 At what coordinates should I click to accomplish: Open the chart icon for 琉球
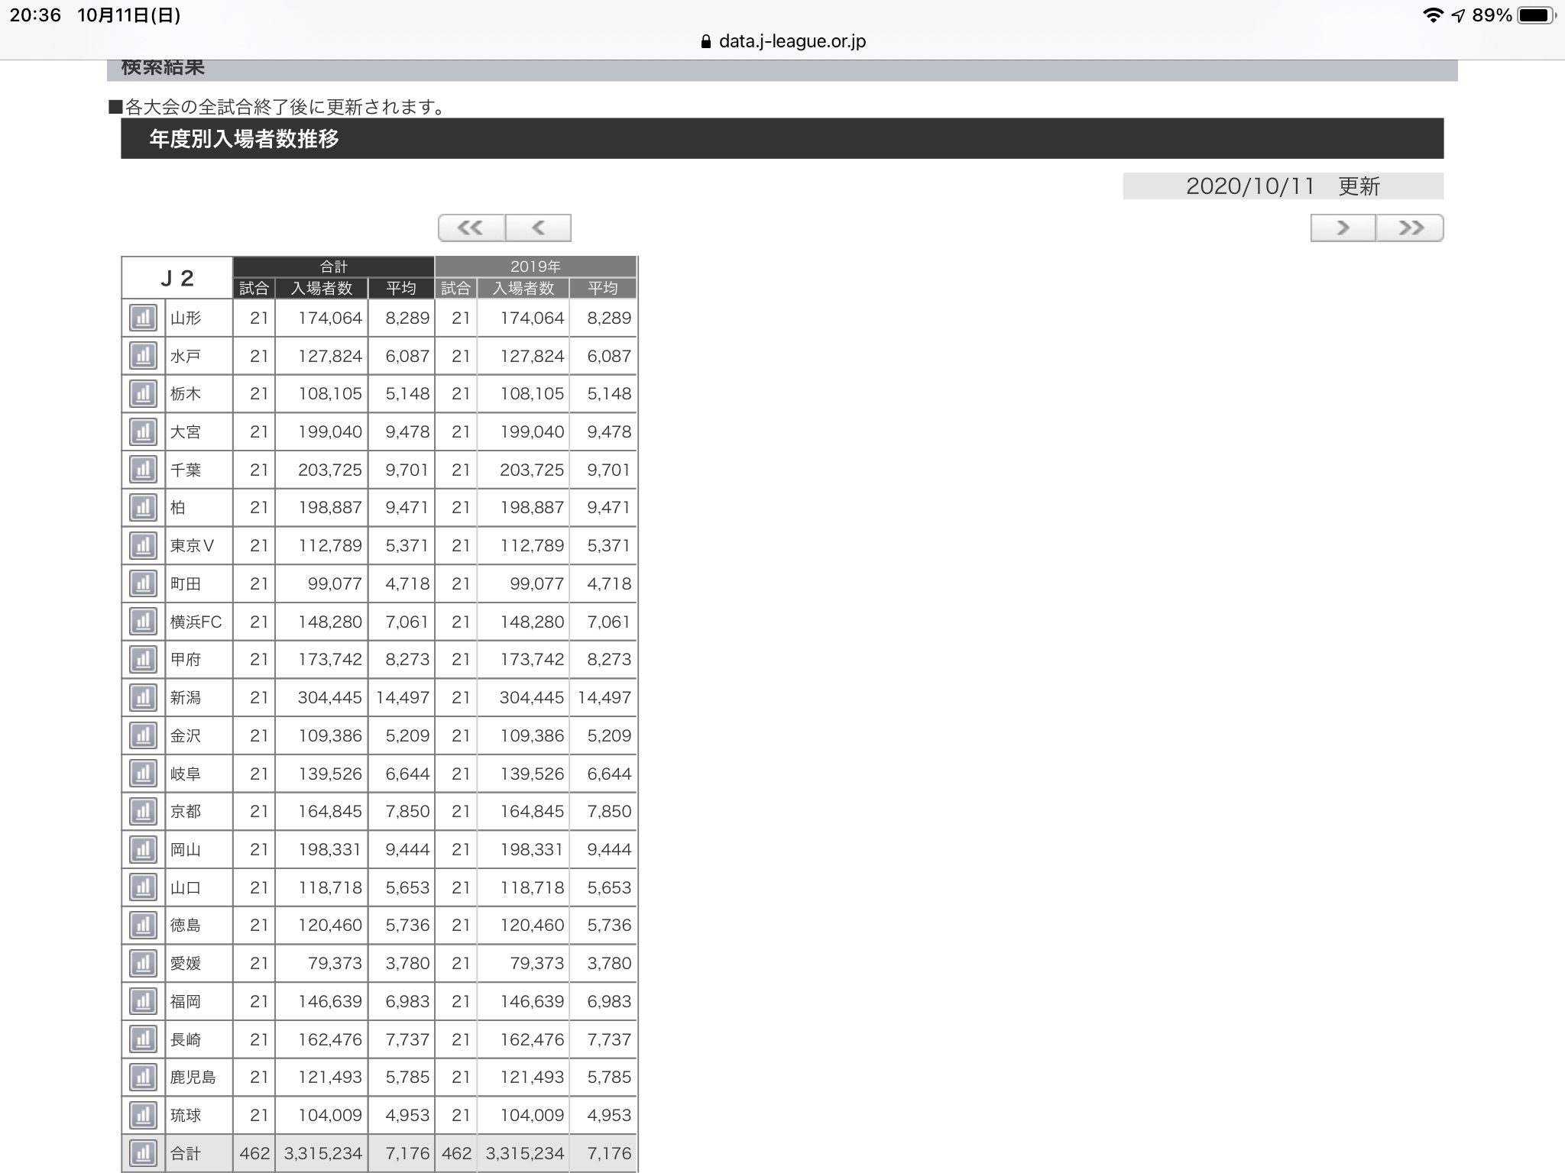(143, 1116)
